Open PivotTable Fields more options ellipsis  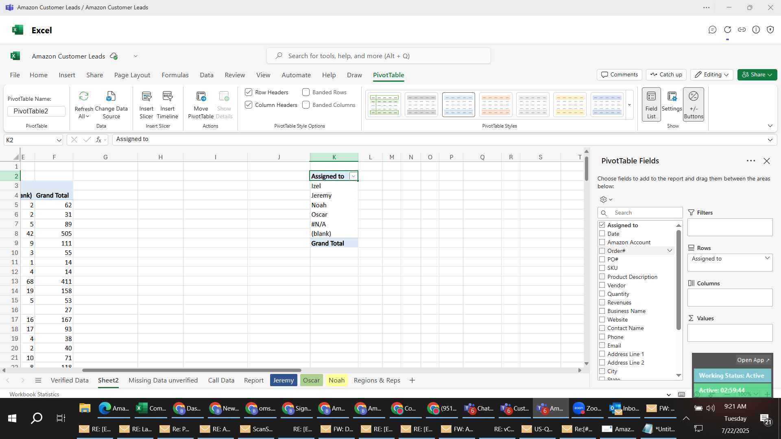[x=751, y=161]
